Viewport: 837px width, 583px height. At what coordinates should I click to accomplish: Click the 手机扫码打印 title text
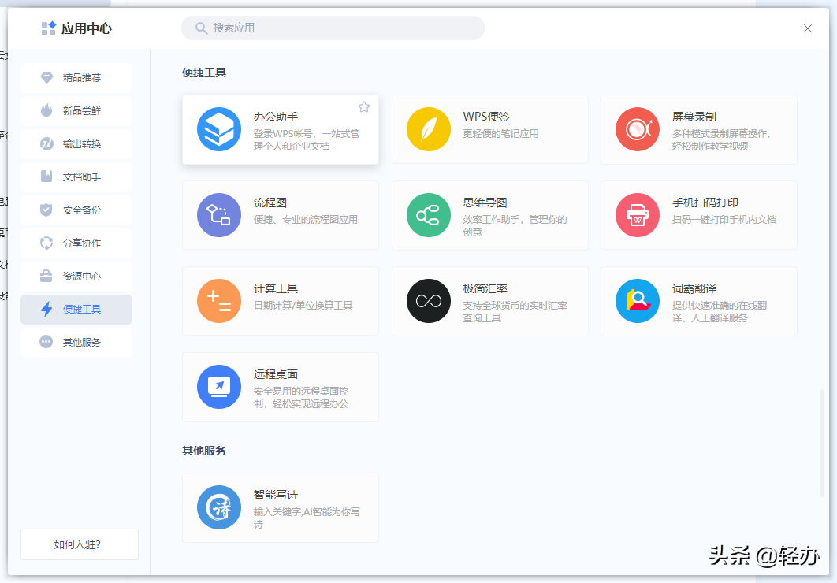click(705, 202)
